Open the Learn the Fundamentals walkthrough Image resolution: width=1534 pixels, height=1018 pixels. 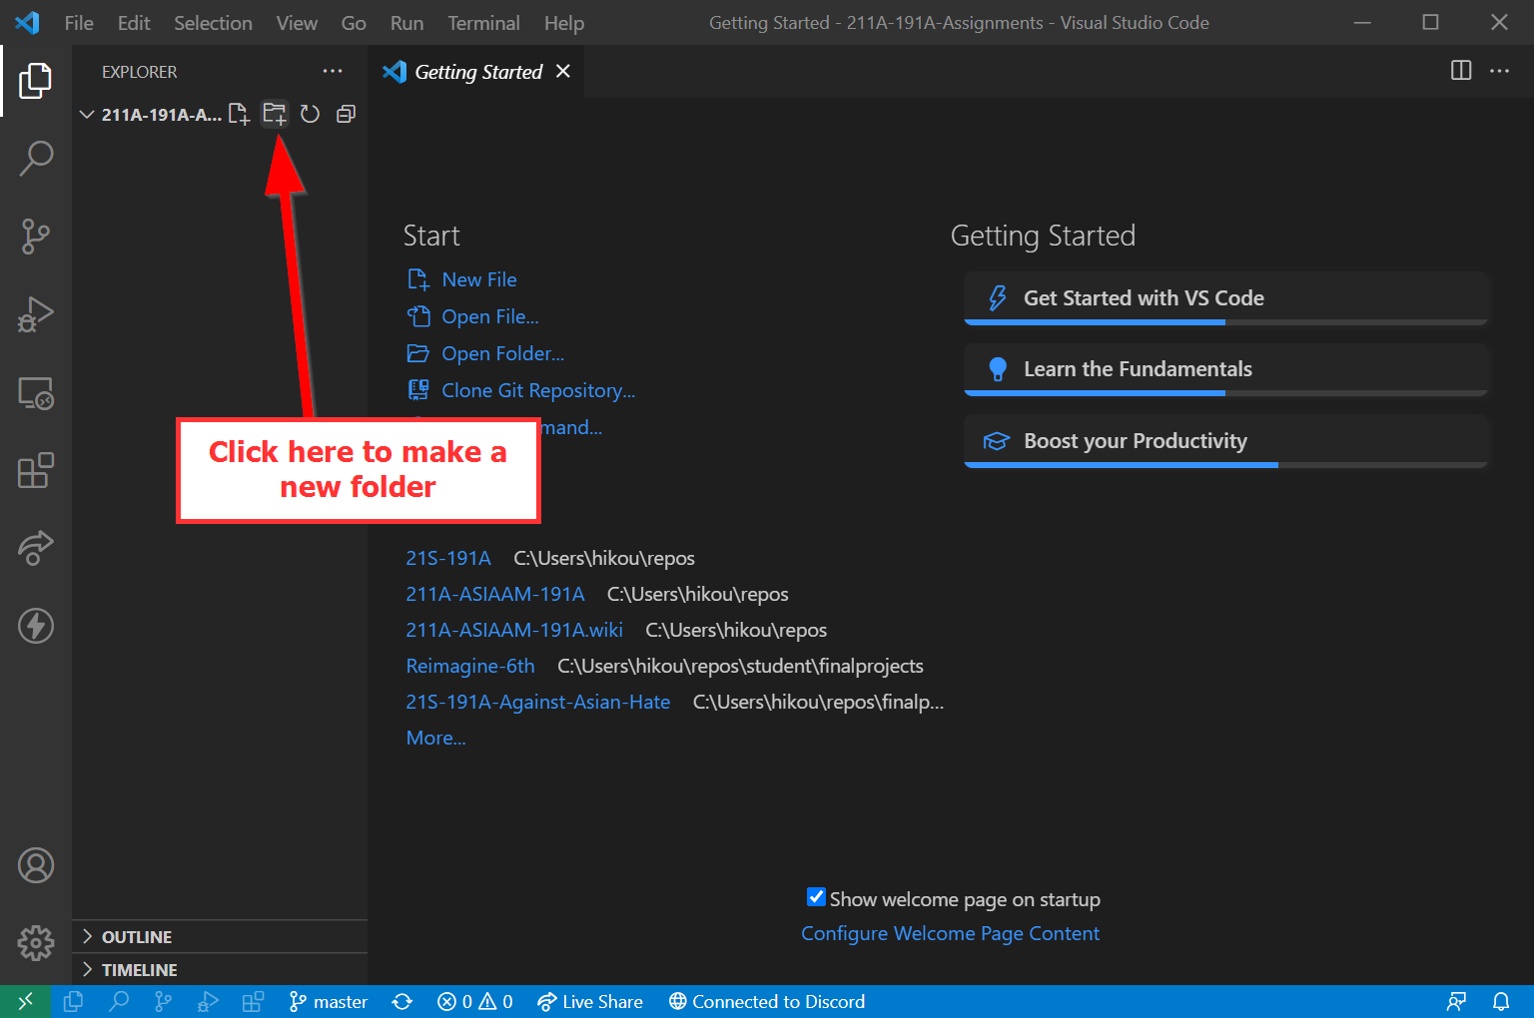1137,369
